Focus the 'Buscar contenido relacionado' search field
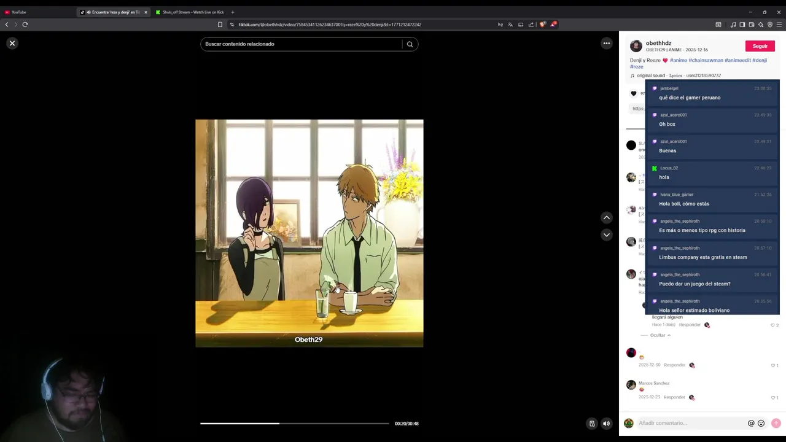The width and height of the screenshot is (786, 442). pos(301,44)
